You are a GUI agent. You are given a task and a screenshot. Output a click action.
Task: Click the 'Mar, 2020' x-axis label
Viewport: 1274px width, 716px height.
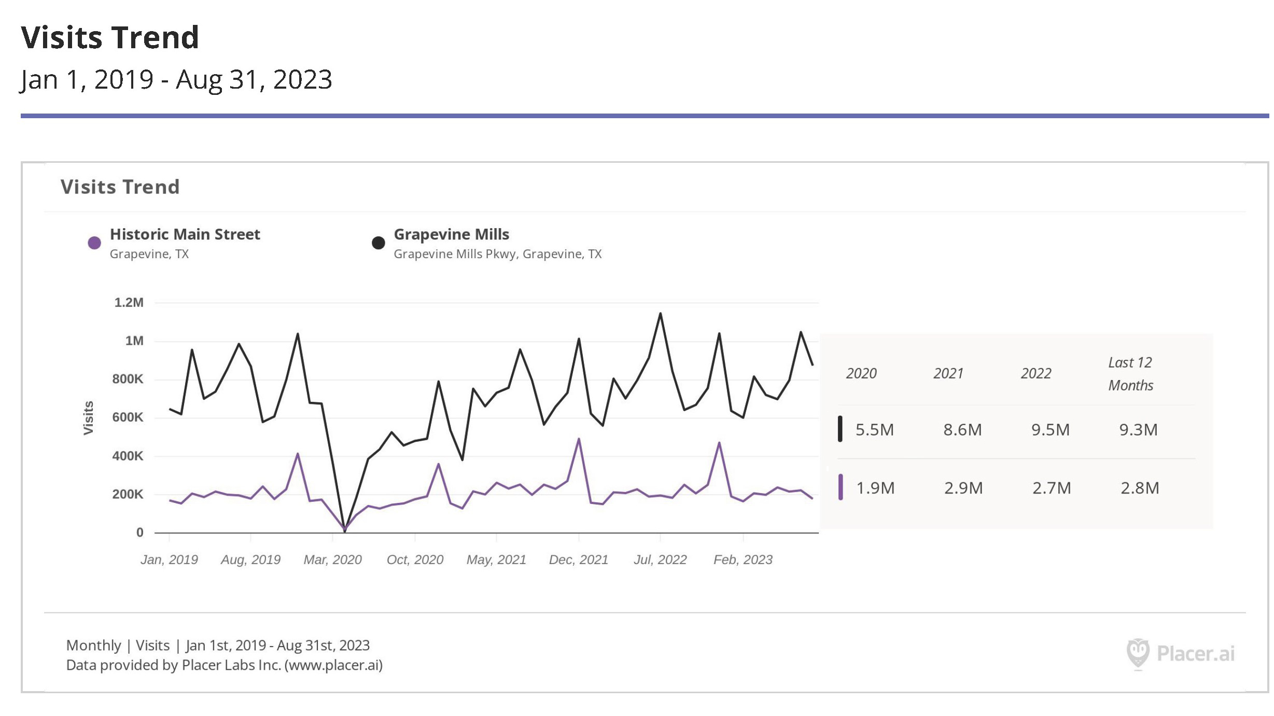pos(332,560)
